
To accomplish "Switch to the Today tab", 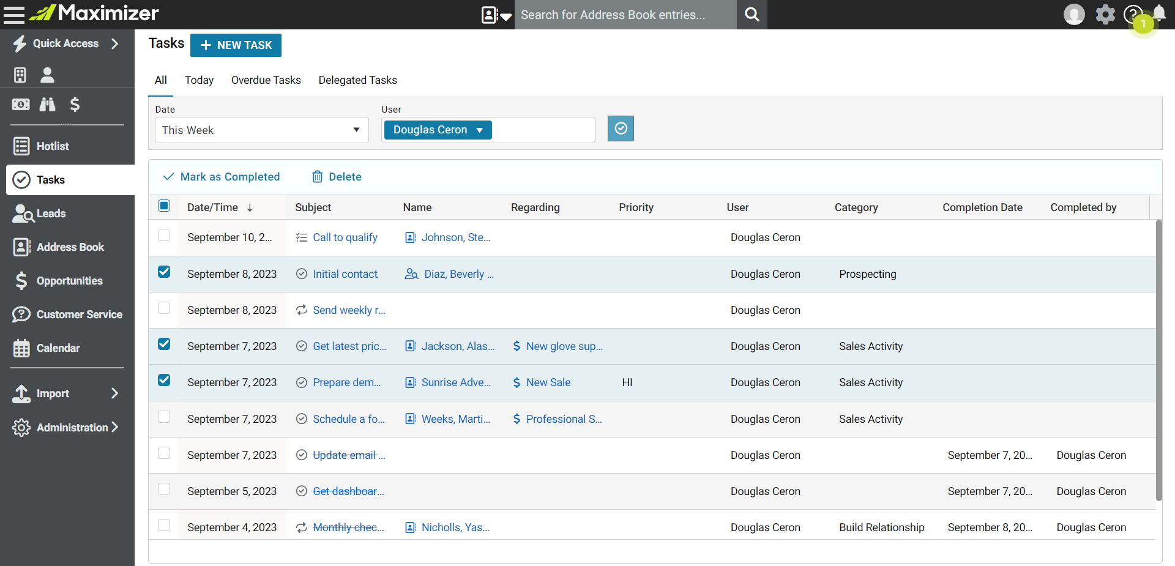I will (199, 80).
